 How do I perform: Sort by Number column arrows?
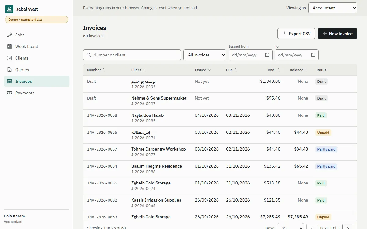click(104, 70)
